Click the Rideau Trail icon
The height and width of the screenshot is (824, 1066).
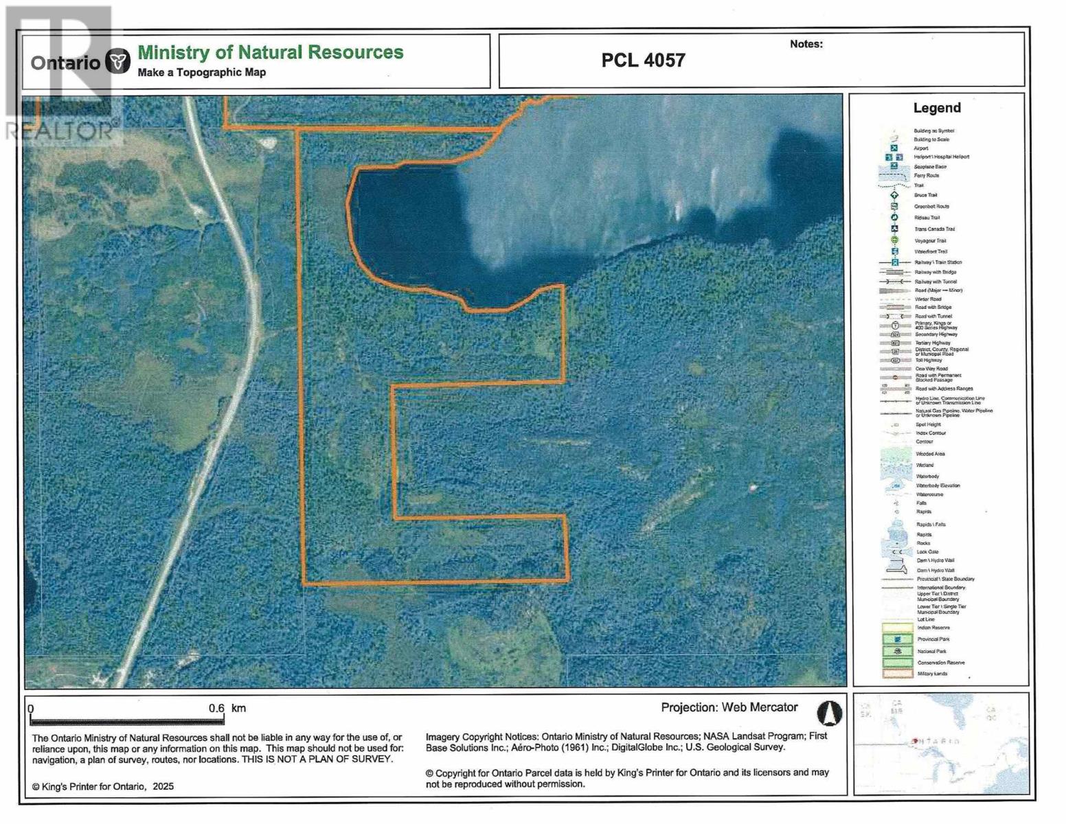pyautogui.click(x=894, y=218)
